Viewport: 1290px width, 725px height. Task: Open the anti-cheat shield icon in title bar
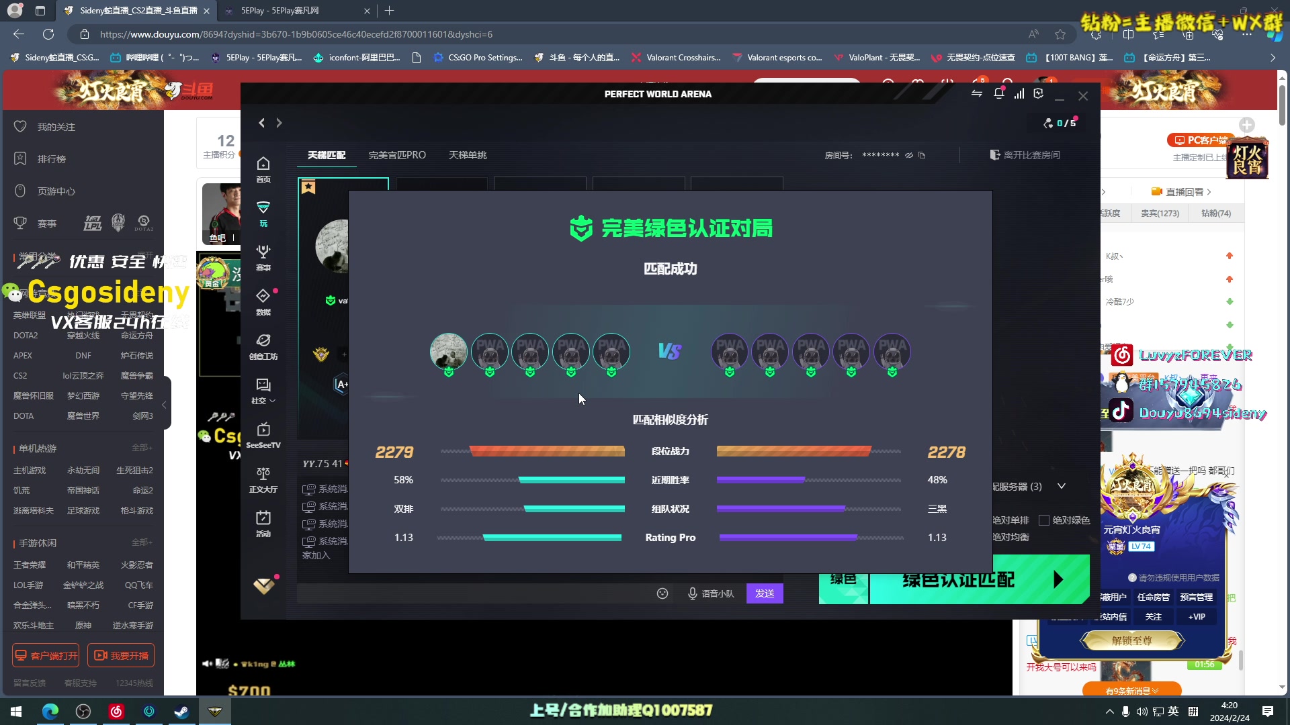(1039, 94)
